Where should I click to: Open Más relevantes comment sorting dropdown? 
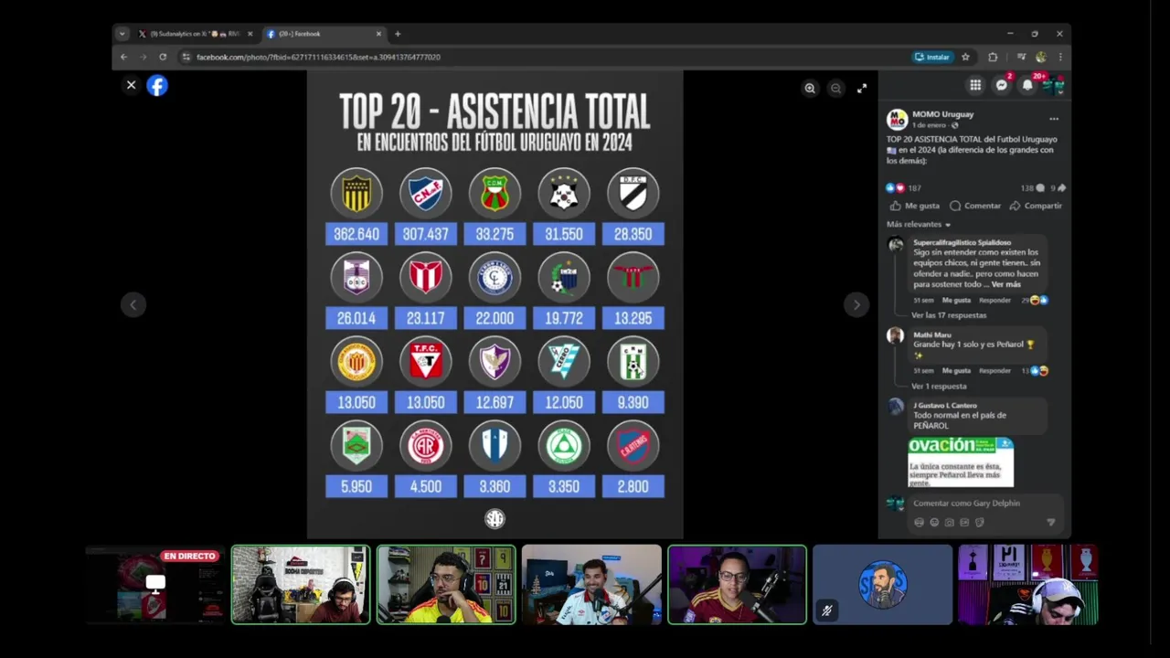[919, 224]
